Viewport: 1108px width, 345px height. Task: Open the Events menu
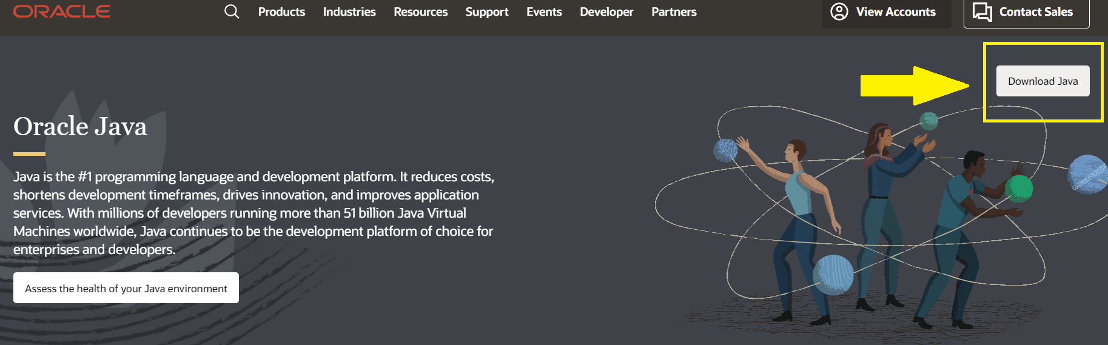coord(544,12)
